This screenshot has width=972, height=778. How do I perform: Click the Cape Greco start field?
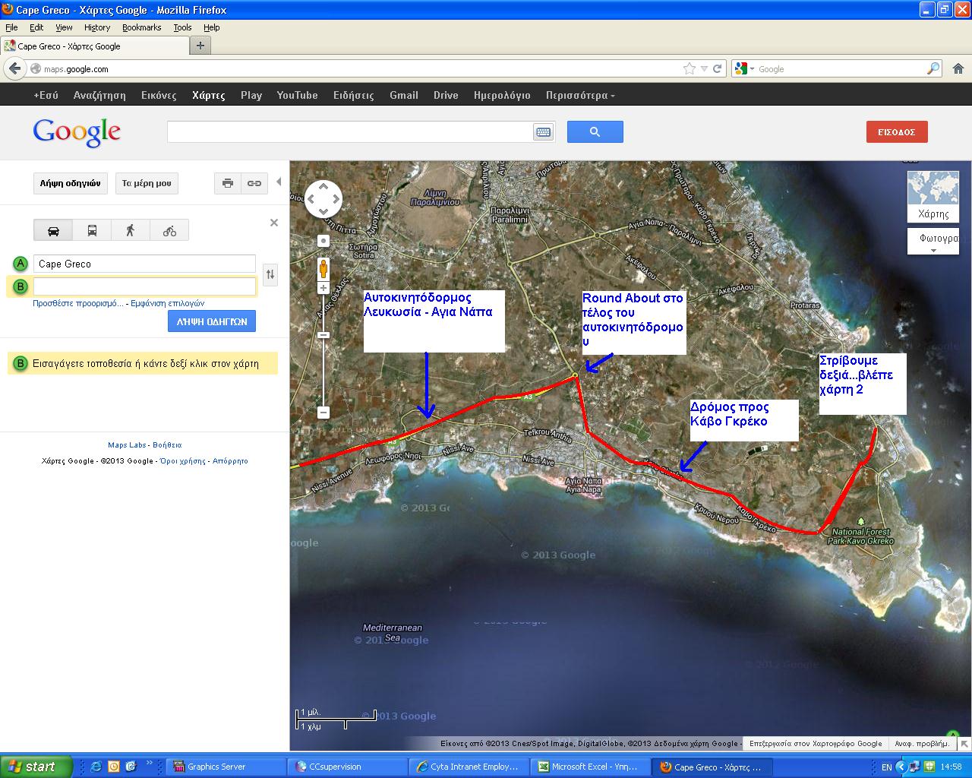(x=144, y=264)
